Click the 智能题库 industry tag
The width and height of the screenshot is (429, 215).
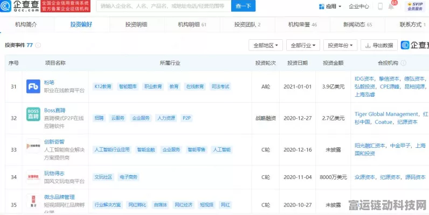[x=129, y=87]
